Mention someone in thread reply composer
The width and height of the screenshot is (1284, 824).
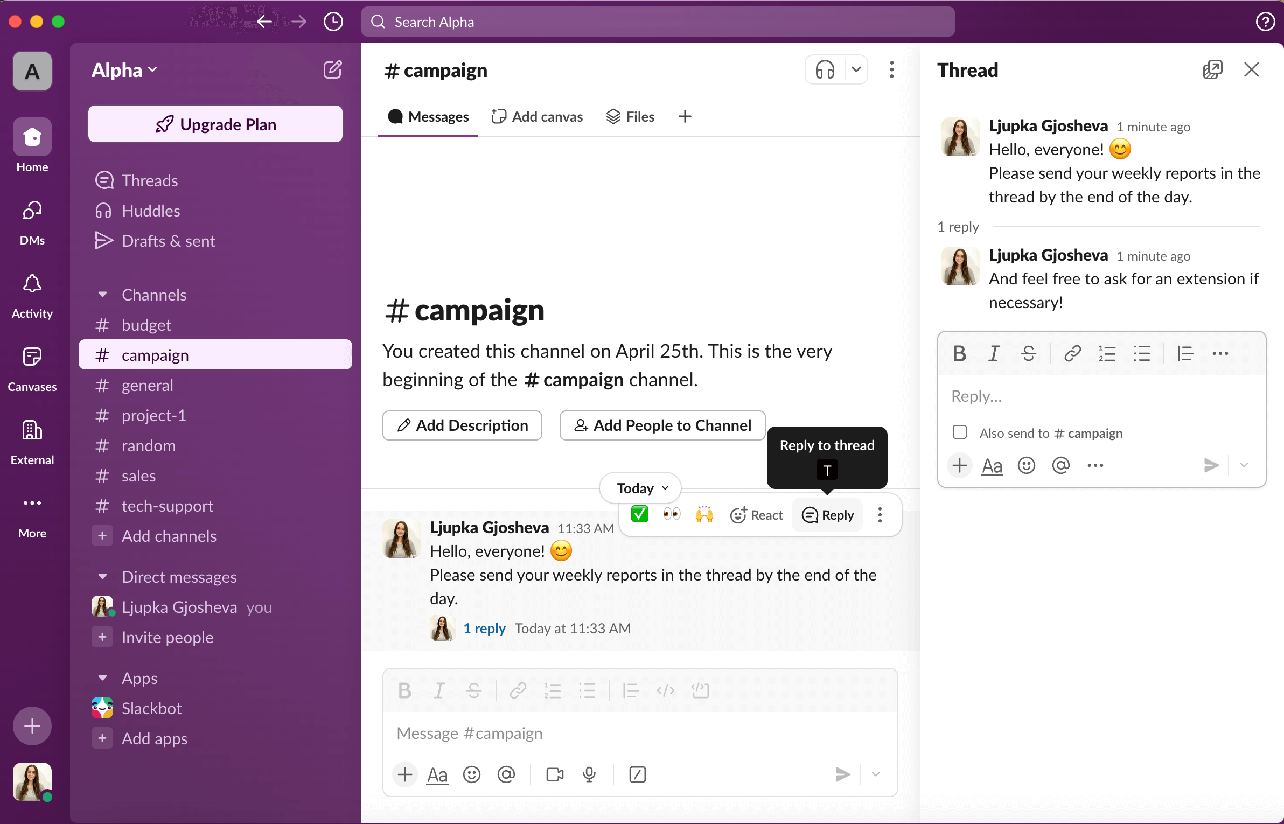coord(1061,465)
